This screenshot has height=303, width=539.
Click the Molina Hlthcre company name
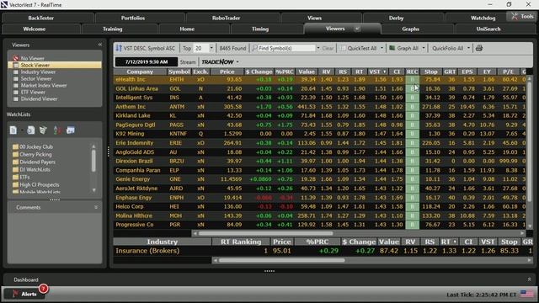tap(134, 215)
